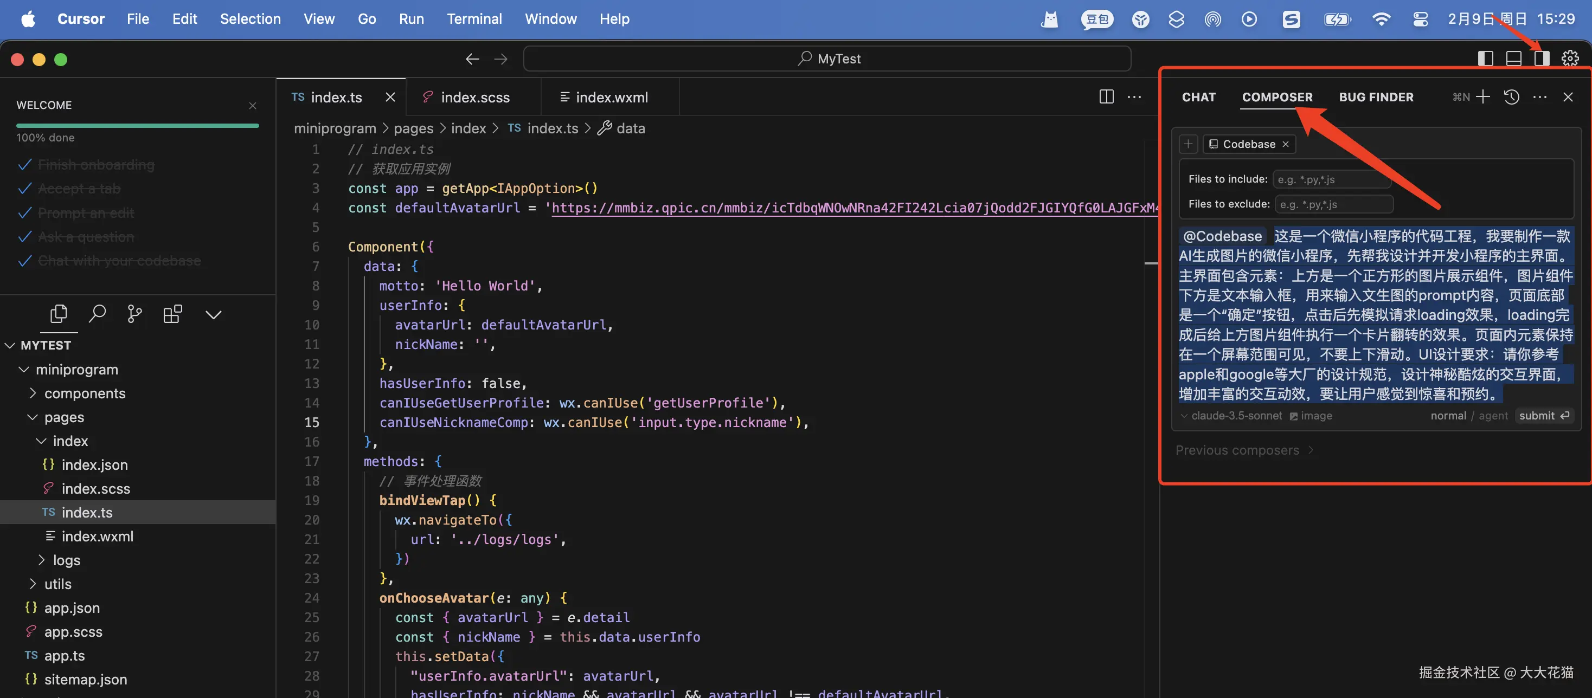
Task: Toggle the bottom panel layout icon
Action: pos(1513,59)
